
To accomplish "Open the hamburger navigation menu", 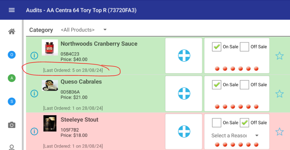I will tap(12, 10).
